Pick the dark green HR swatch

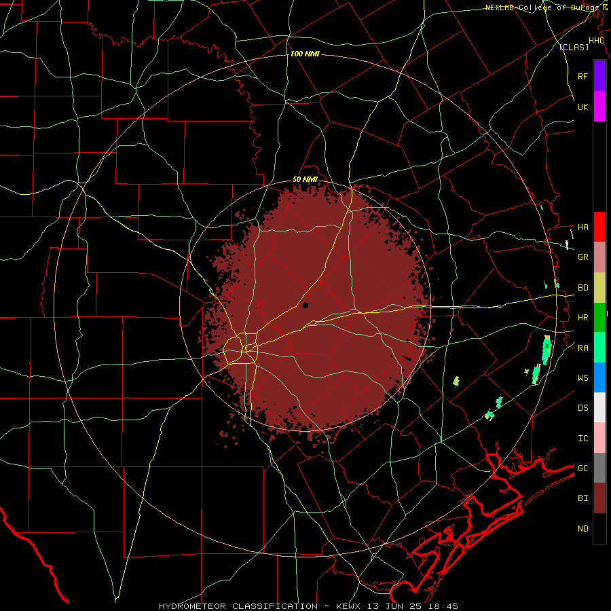(599, 318)
